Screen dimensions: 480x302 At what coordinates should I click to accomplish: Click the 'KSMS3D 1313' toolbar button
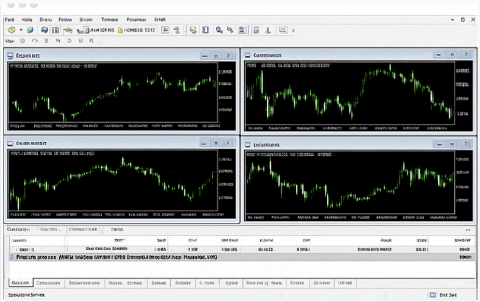[137, 30]
